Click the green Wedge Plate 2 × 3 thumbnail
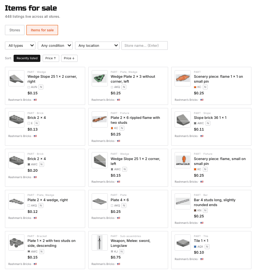256x271 pixels. pos(100,78)
